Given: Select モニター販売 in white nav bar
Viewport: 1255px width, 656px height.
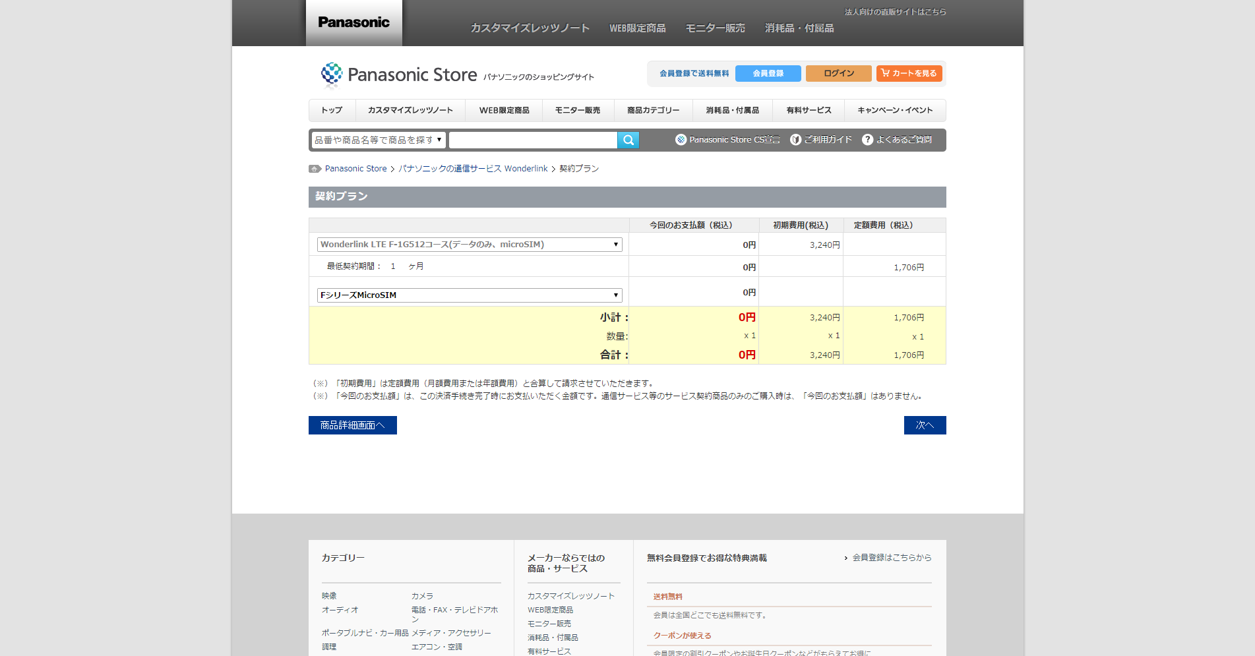Looking at the screenshot, I should pos(578,110).
